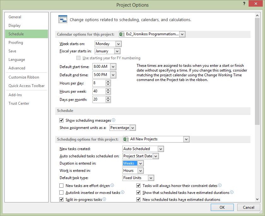
Task: Open the New tasks created dropdown
Action: pos(161,149)
